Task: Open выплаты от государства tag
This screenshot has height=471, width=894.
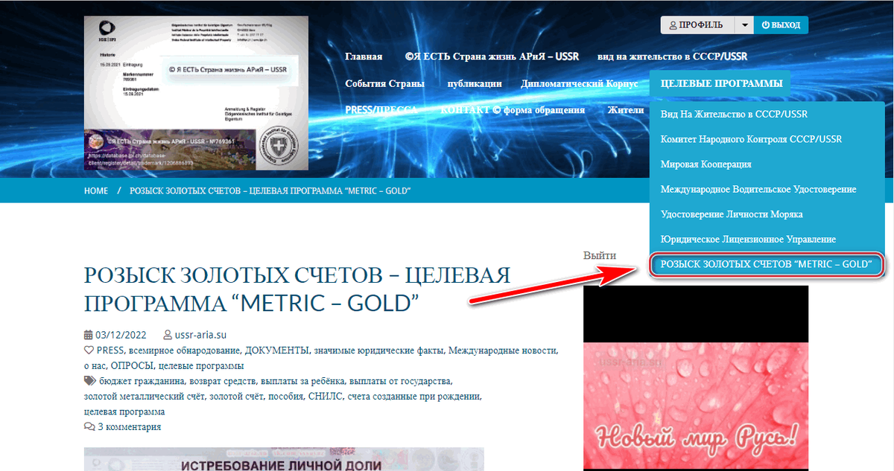Action: point(400,381)
